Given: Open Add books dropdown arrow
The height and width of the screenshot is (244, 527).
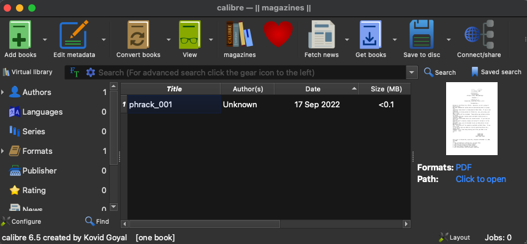Looking at the screenshot, I should point(45,40).
